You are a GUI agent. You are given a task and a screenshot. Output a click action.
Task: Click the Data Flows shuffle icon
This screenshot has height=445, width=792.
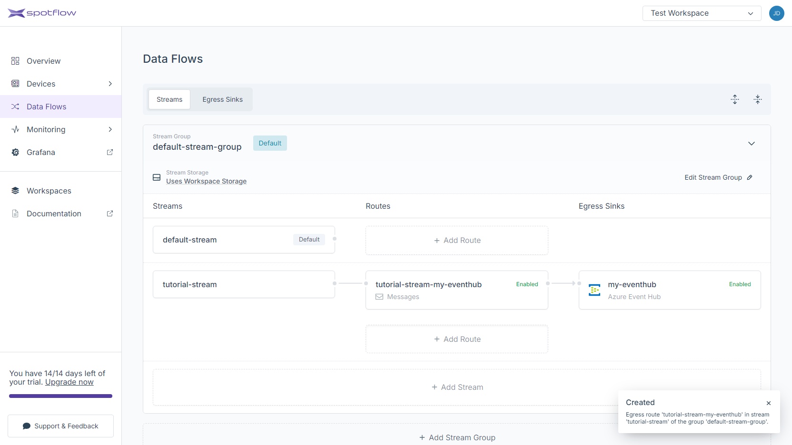15,106
